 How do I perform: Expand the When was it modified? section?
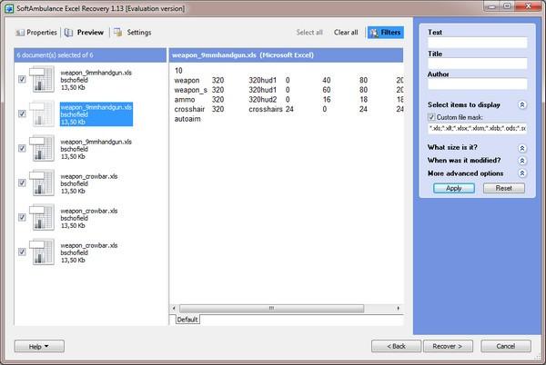pyautogui.click(x=522, y=161)
